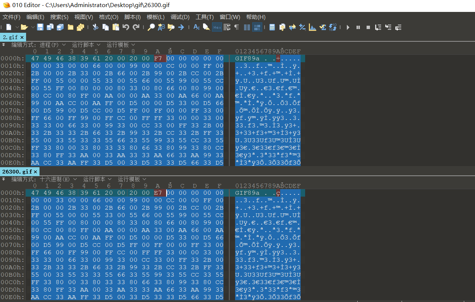
Task: Click the Cut scissors icon
Action: (x=95, y=27)
